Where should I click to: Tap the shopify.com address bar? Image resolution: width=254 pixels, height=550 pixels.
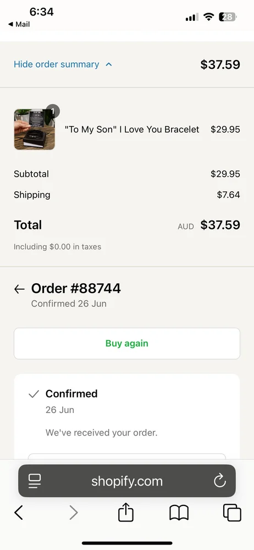point(127,481)
